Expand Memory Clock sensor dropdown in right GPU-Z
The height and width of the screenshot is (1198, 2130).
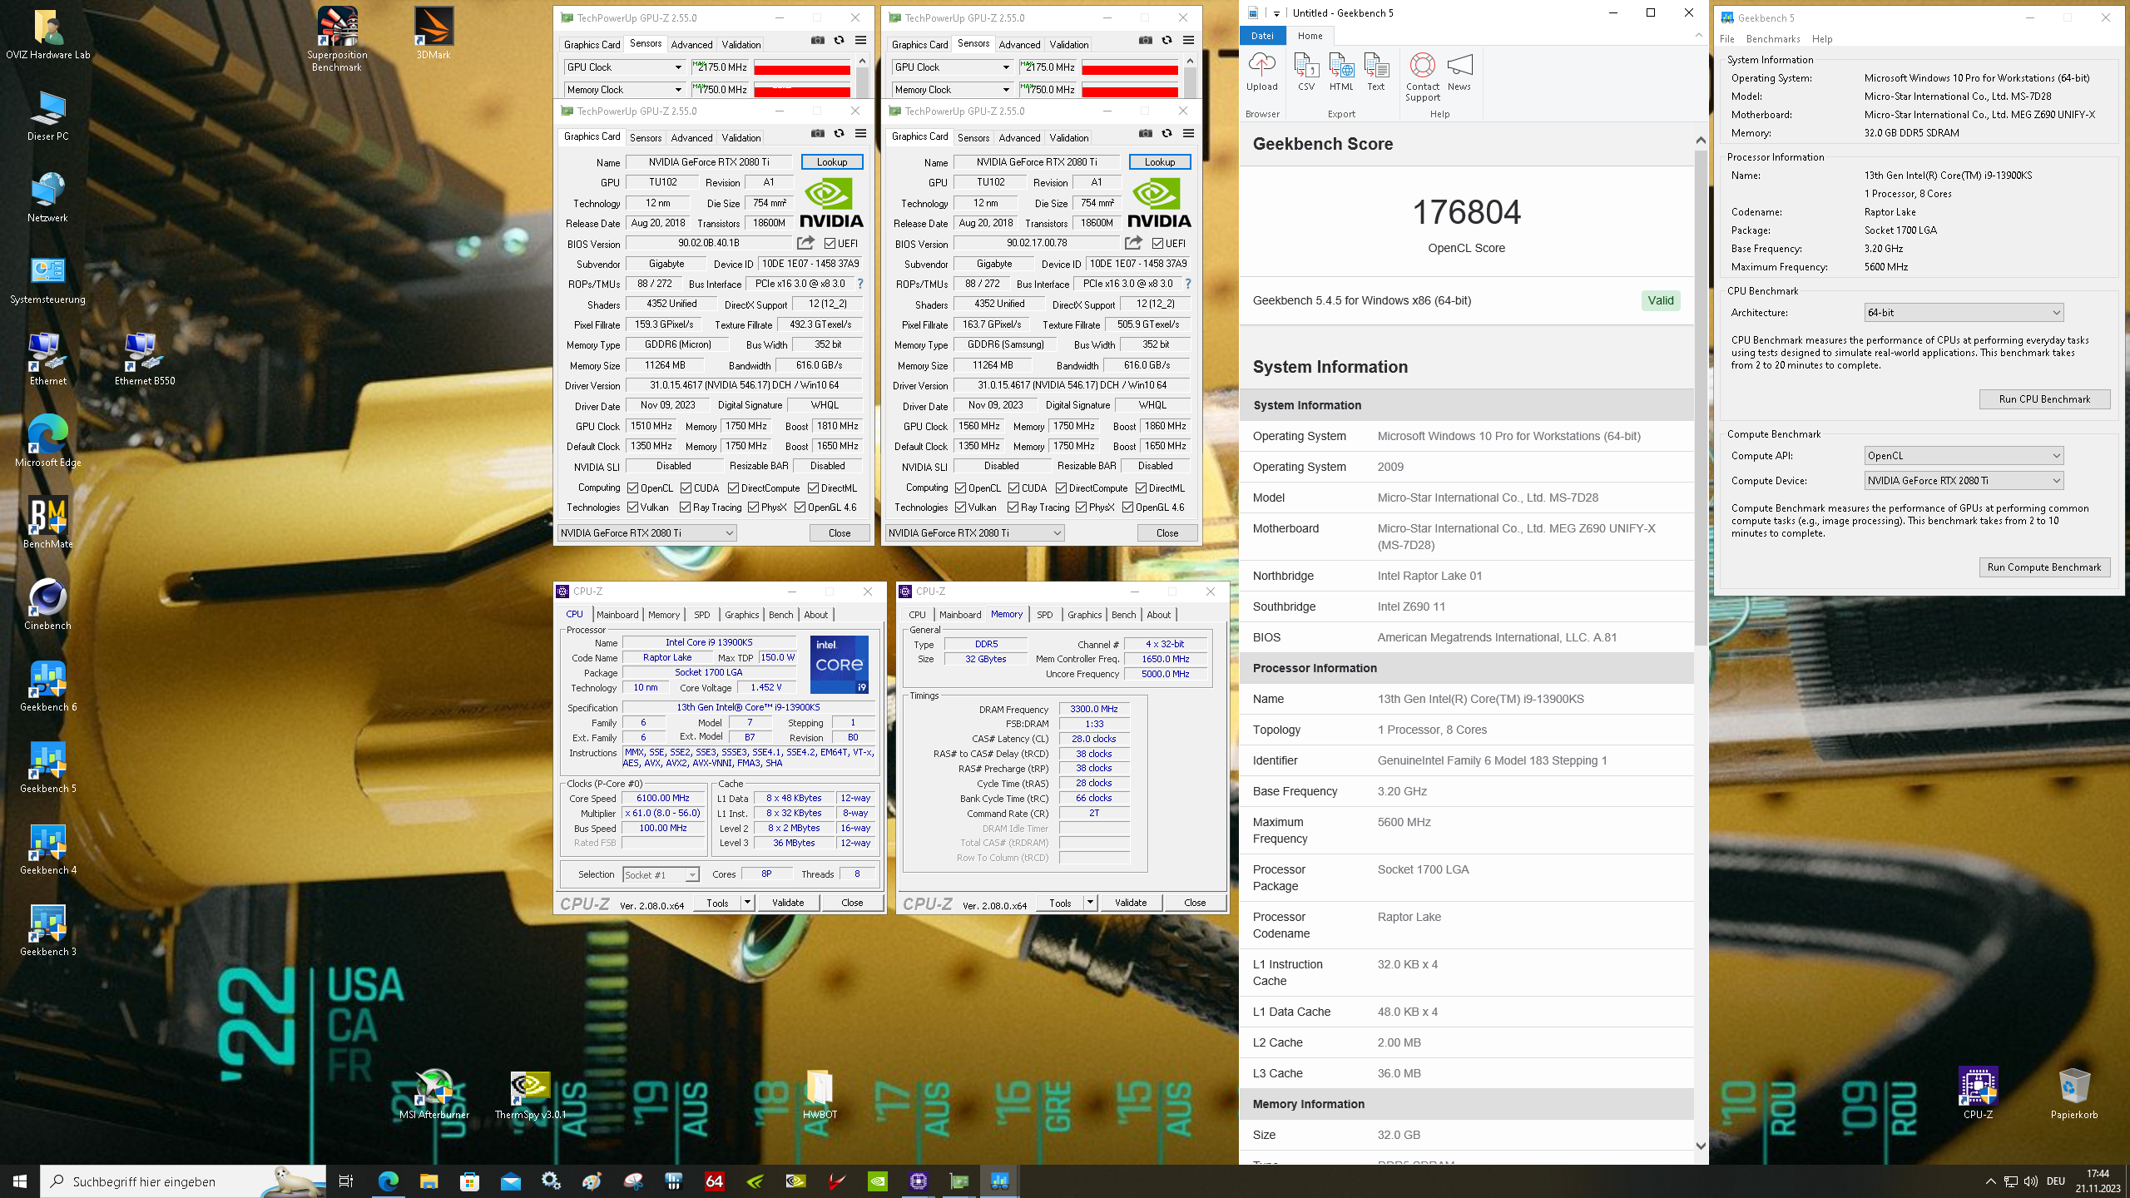click(1006, 89)
